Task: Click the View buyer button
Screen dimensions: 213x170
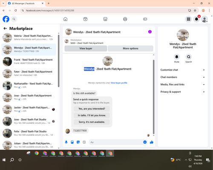Action: click(x=86, y=48)
